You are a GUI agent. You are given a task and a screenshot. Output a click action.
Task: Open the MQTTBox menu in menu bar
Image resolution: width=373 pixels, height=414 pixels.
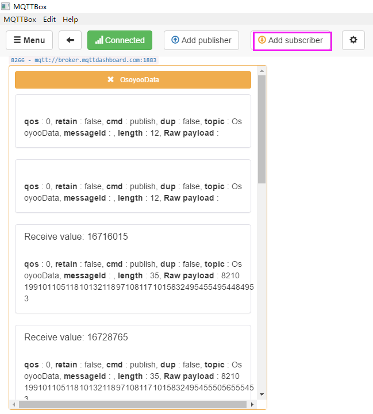(20, 20)
